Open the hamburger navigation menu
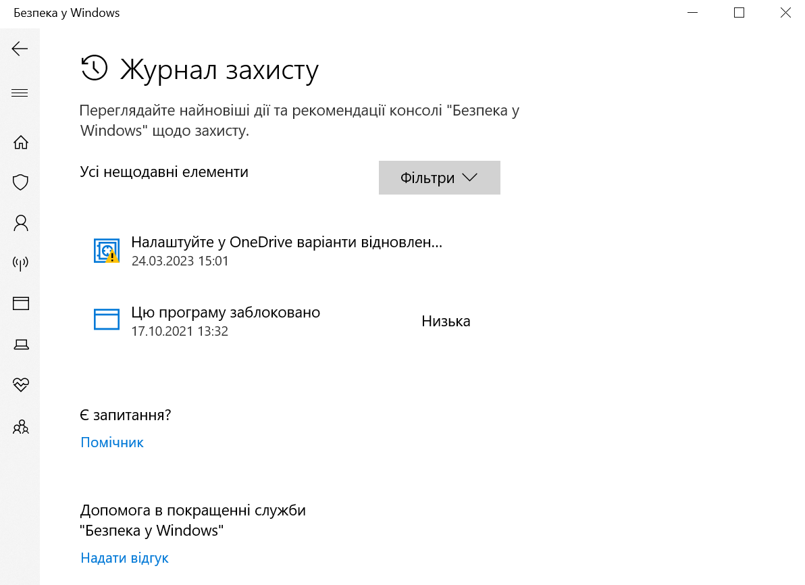The height and width of the screenshot is (585, 805). click(20, 93)
